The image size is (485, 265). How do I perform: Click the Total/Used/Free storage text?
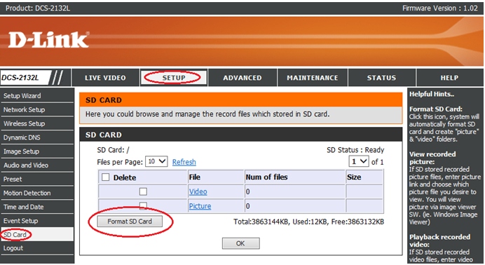(308, 222)
